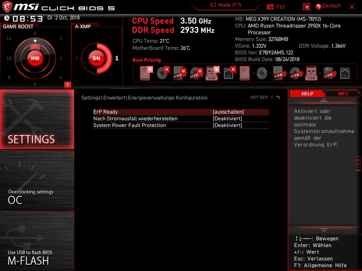362x271 pixels.
Task: Click the BIOS Build Date: 08/24/2018 text
Action: coord(267,59)
